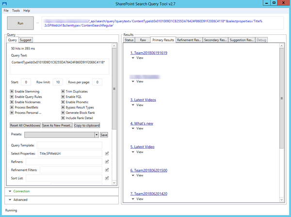291x217 pixels.
Task: Click the app icon in the title bar
Action: tap(5, 4)
